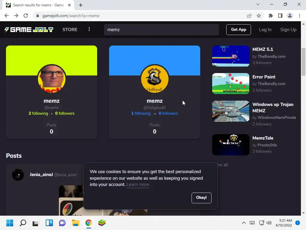Open the touch keyboard tray icon

click(x=252, y=223)
